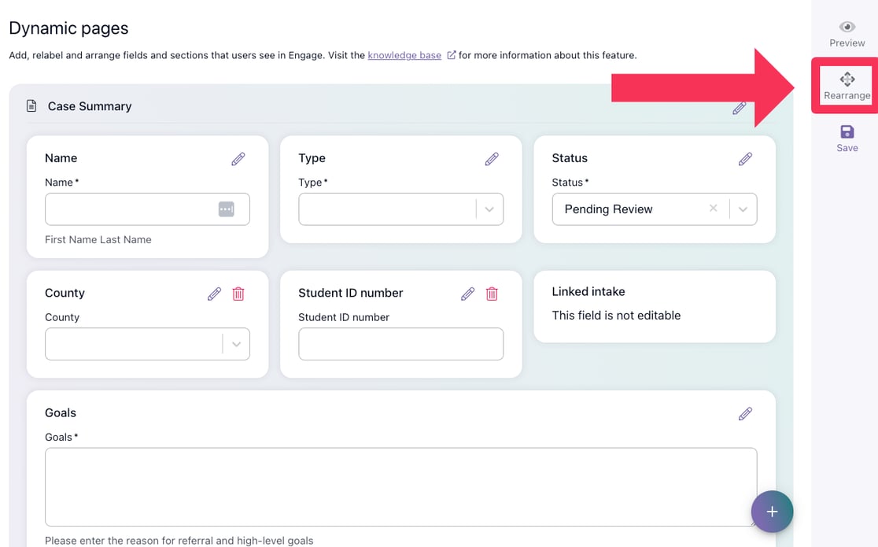Edit the Student ID number field
The width and height of the screenshot is (878, 547).
(x=467, y=294)
